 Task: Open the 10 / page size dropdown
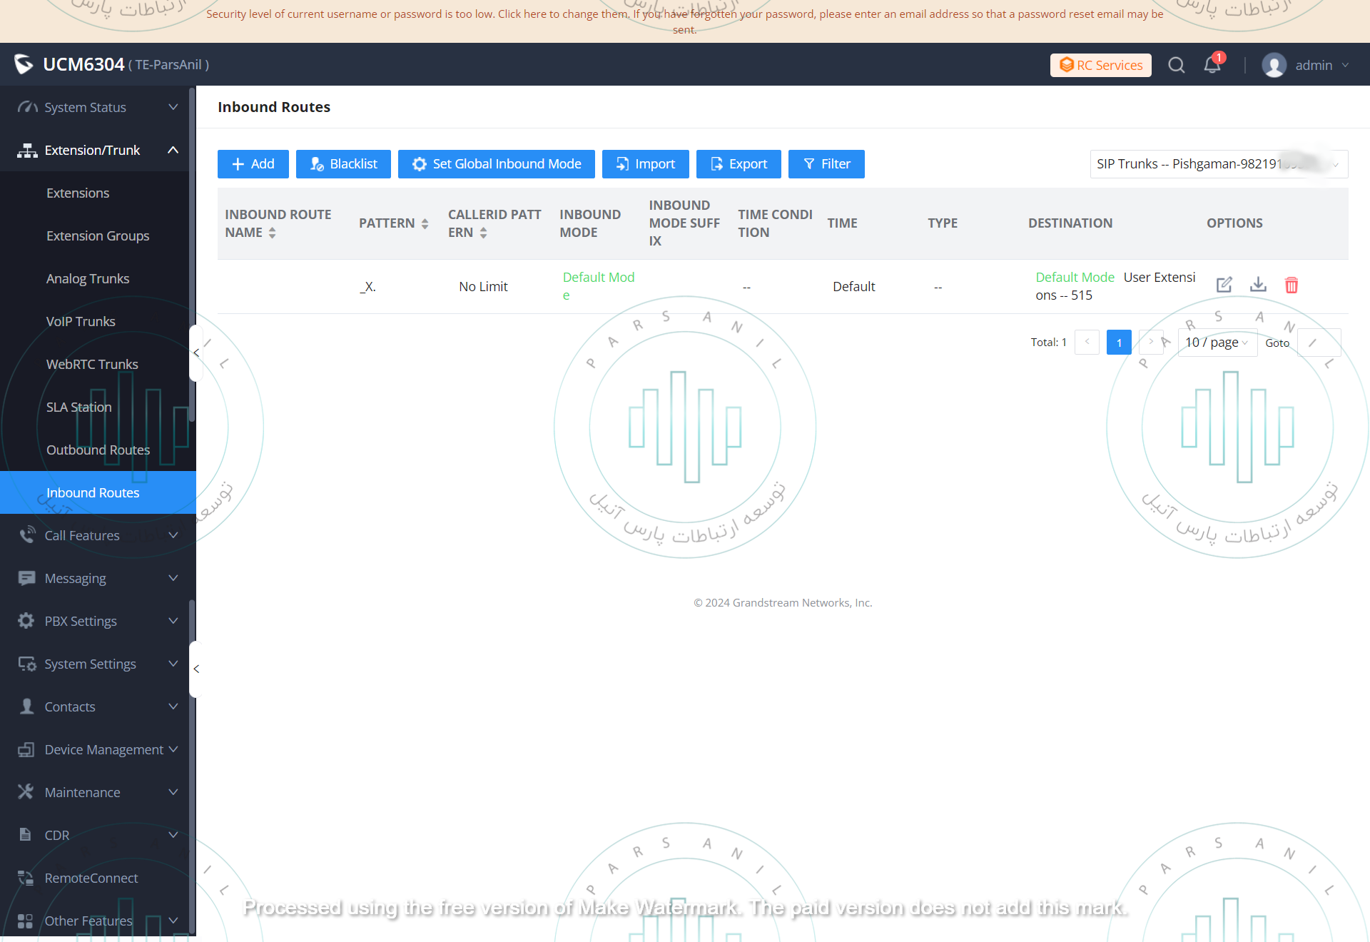tap(1217, 343)
